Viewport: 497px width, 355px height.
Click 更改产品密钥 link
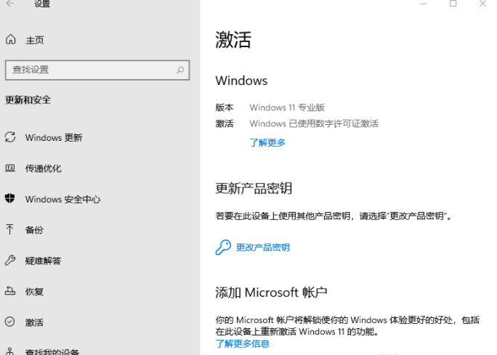point(263,248)
